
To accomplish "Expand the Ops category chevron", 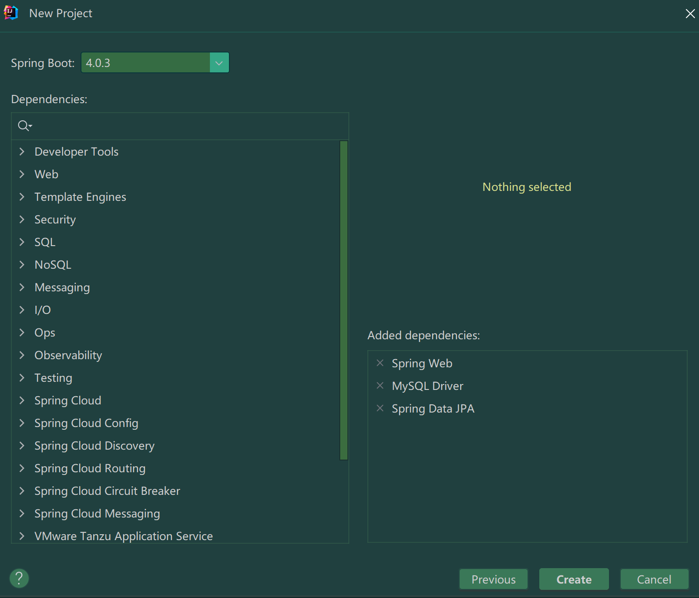I will pyautogui.click(x=22, y=332).
